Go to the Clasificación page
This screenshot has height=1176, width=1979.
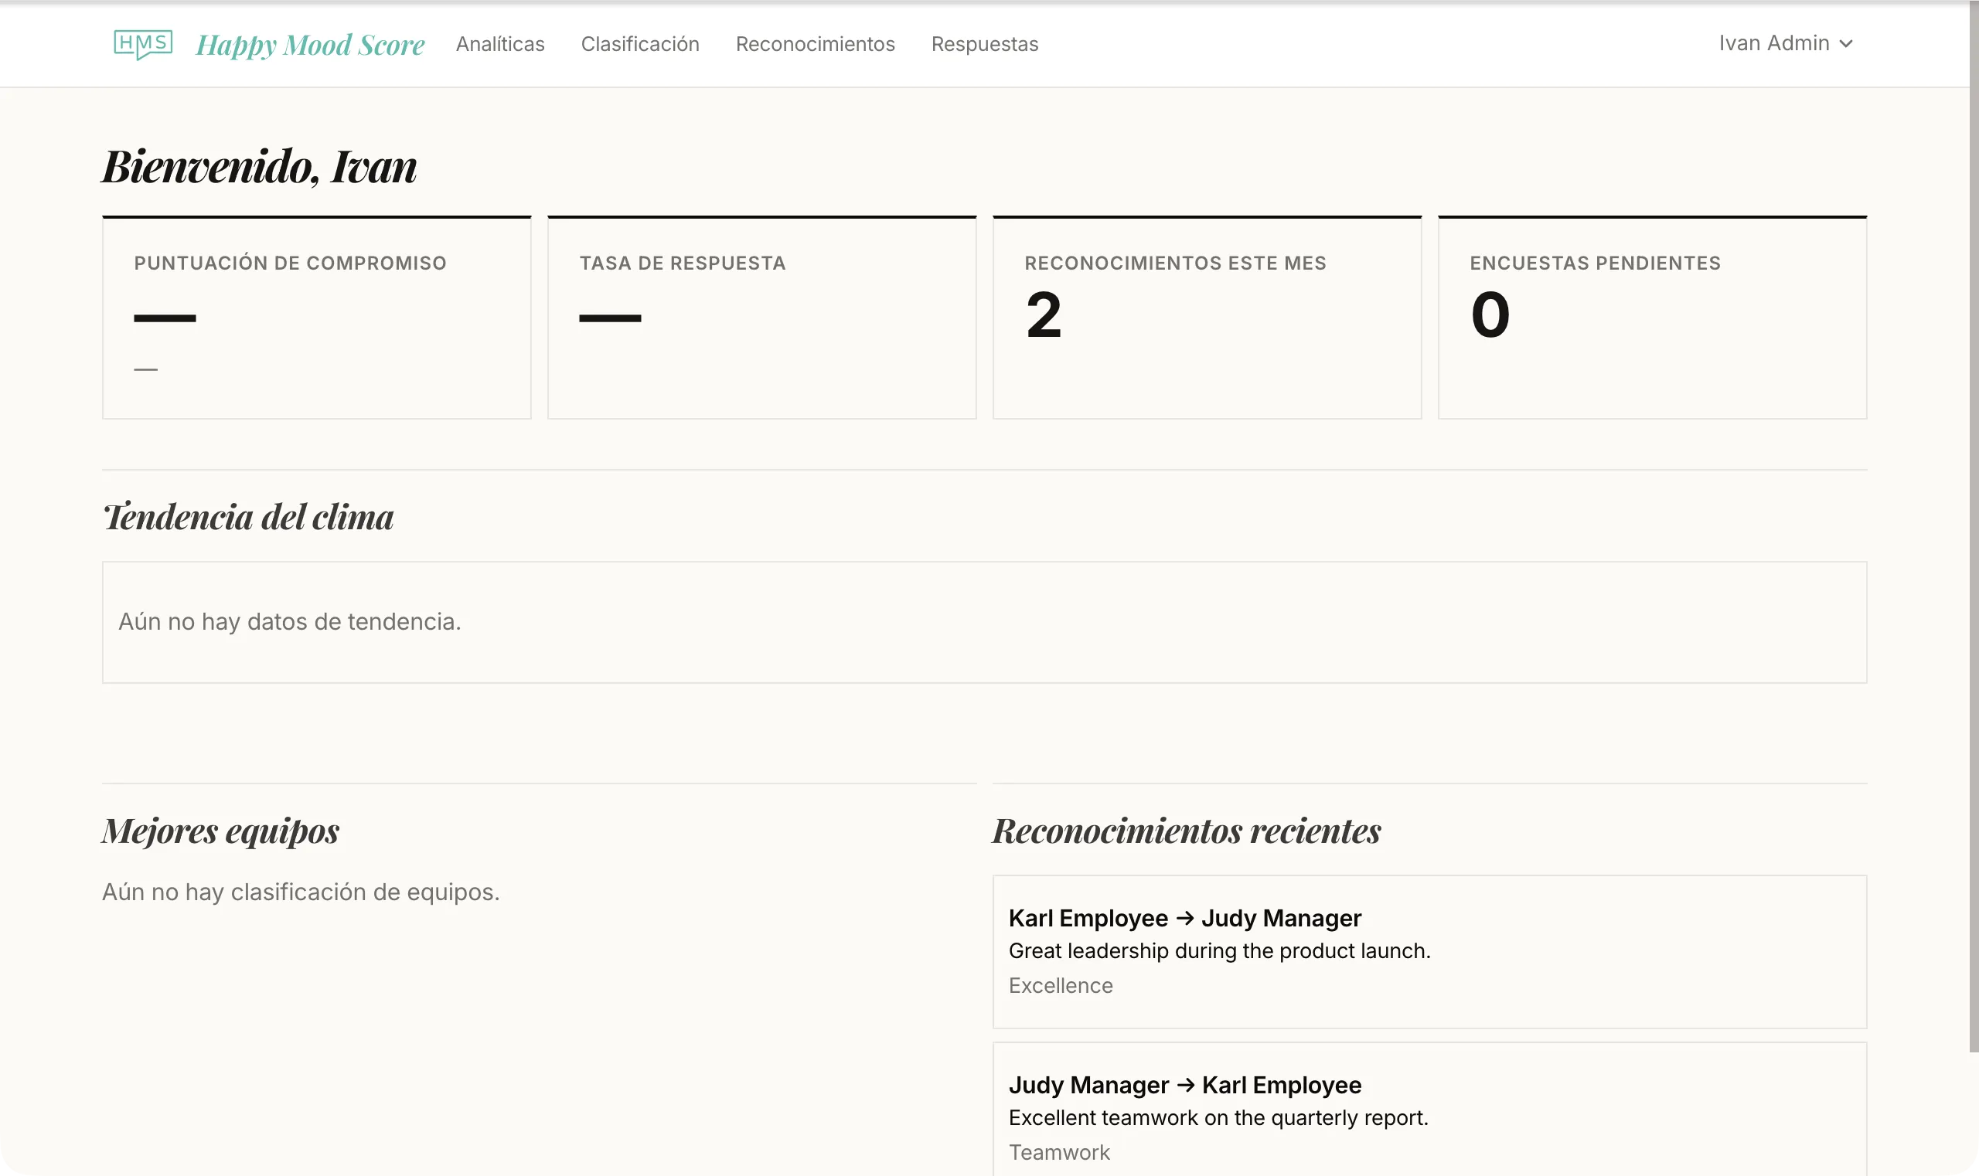[640, 44]
